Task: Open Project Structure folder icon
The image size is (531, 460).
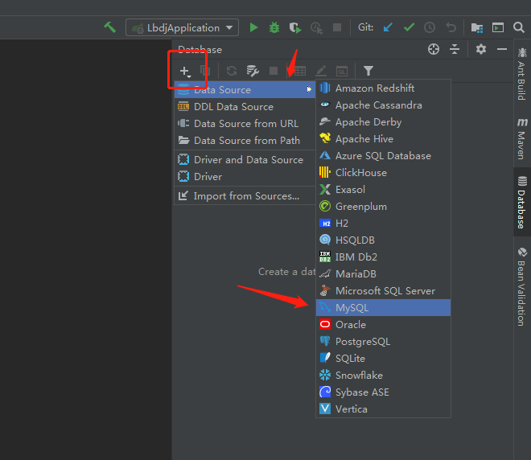Action: coord(477,28)
